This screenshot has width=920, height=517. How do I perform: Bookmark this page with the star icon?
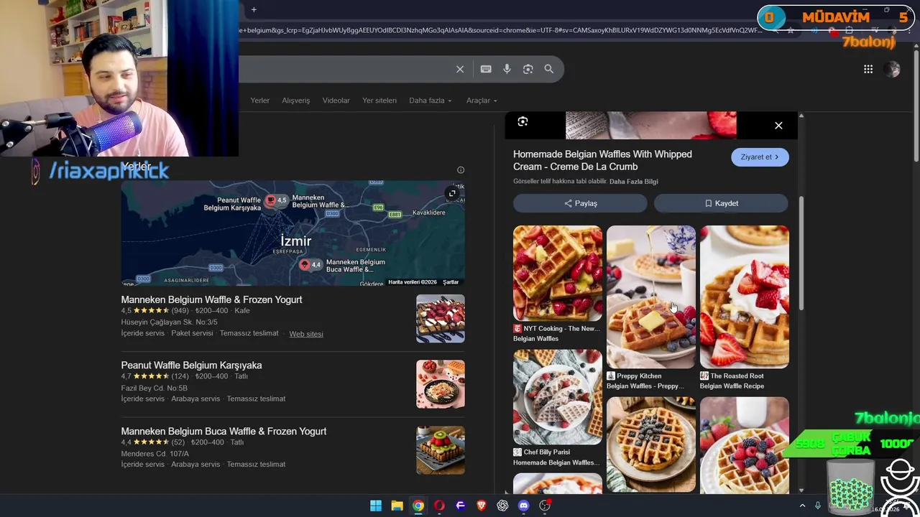coord(791,31)
